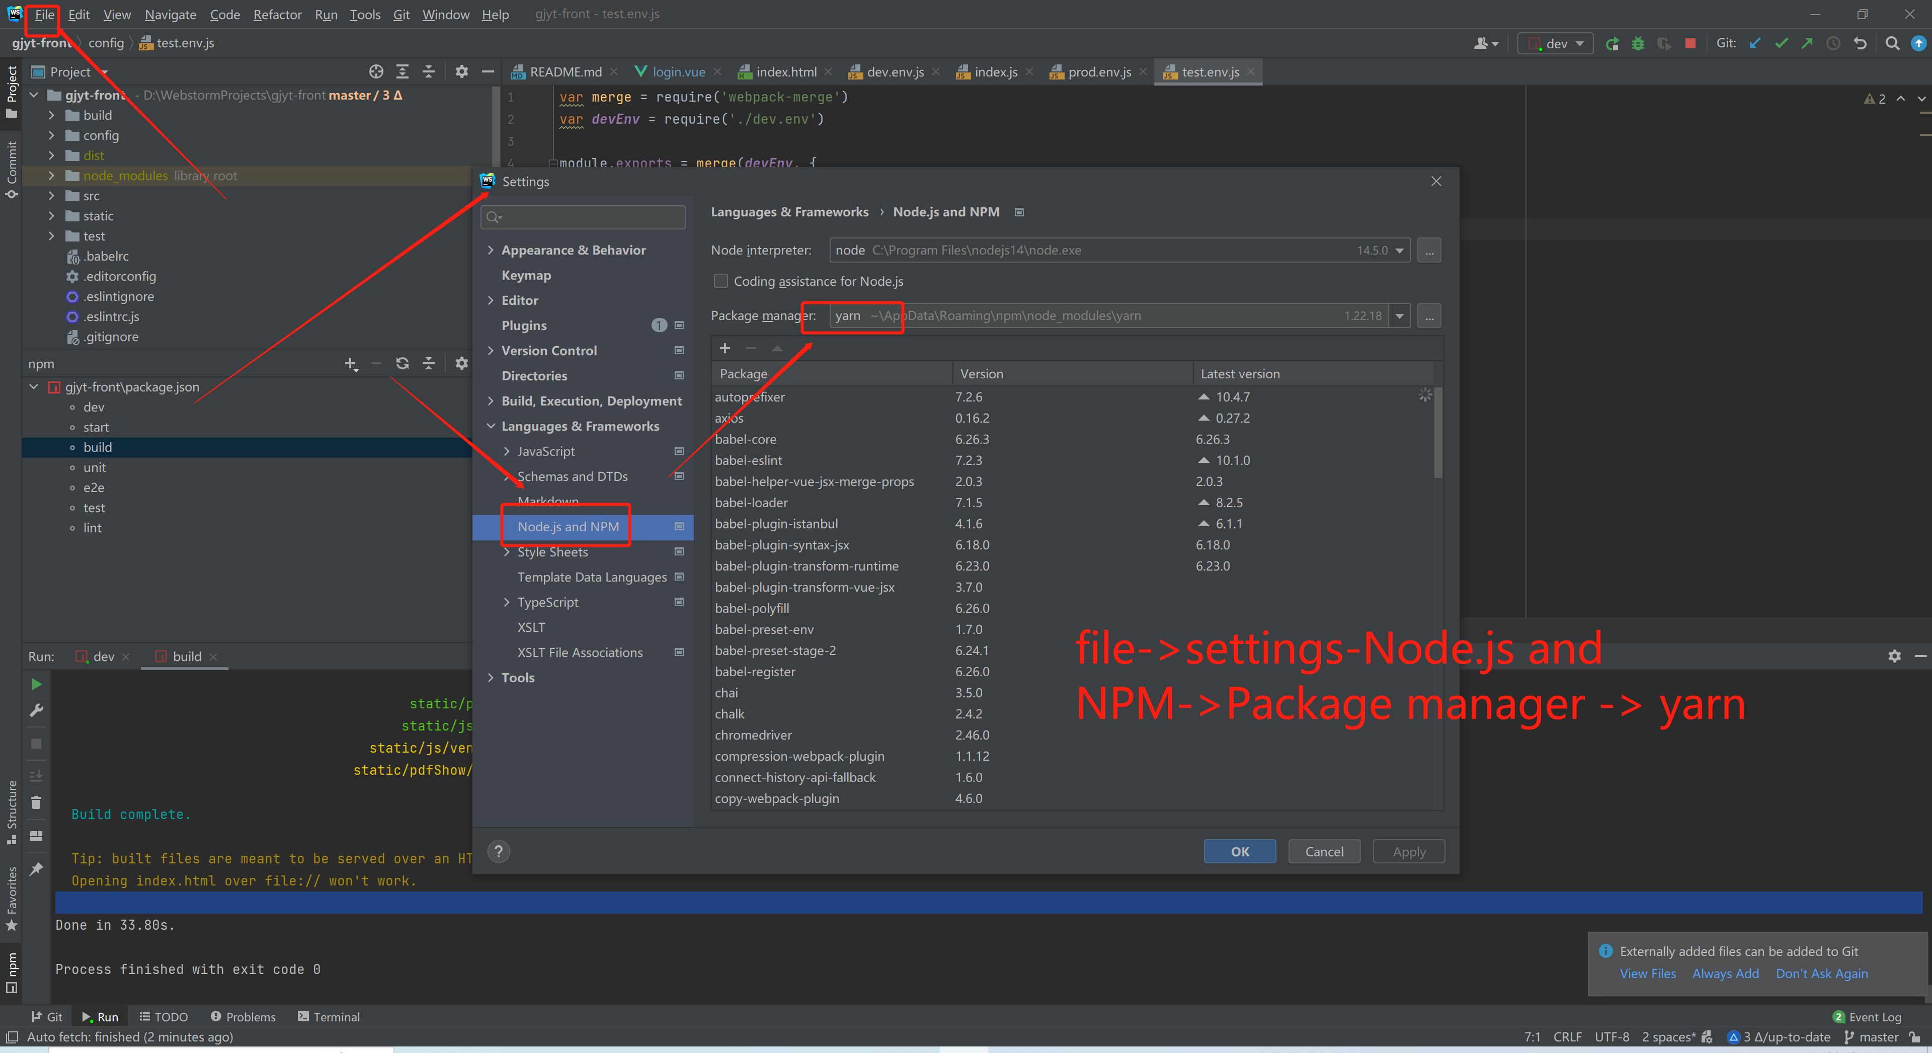Click Expand All icon in Project panel
The image size is (1932, 1053).
(402, 72)
